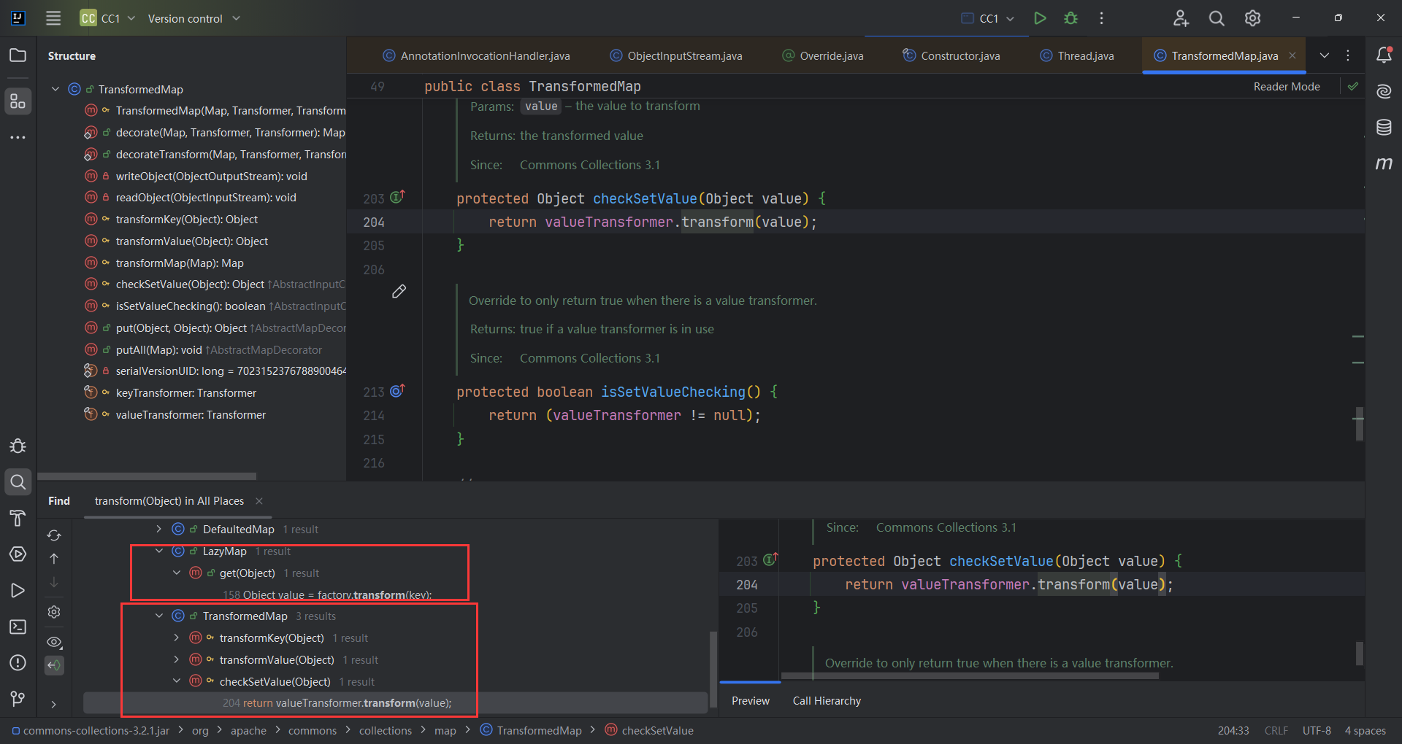Open Search Everywhere magnifier
Viewport: 1402px width, 744px height.
(x=1217, y=18)
